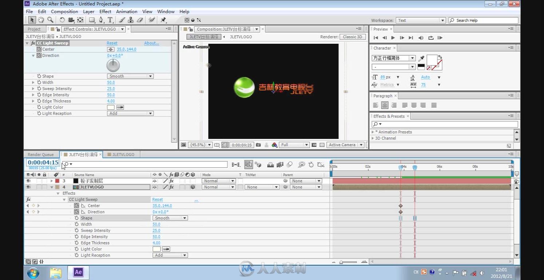Open the resolution dropdown showing Full
Viewport: 544px width, 280px height.
pos(295,145)
